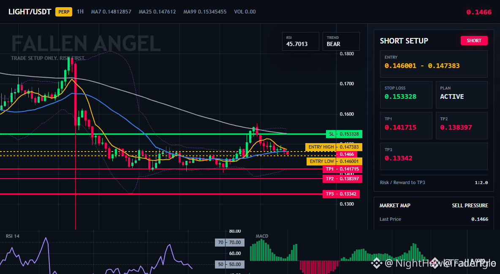This screenshot has width=500, height=274.
Task: Click the RSI 45.7013 info box
Action: (300, 41)
